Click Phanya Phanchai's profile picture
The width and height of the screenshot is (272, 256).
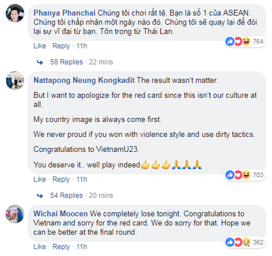[15, 13]
